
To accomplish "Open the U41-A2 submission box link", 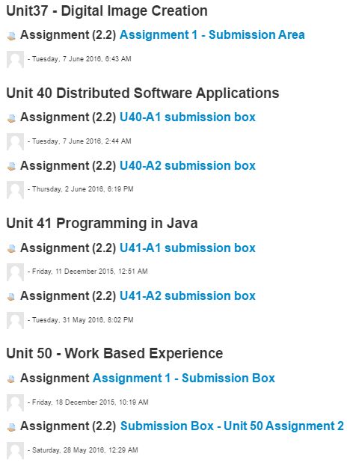I will pyautogui.click(x=188, y=295).
